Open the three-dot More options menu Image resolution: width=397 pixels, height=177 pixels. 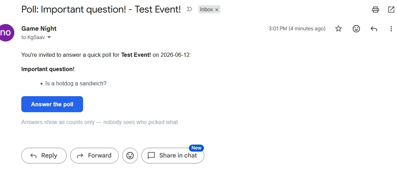pos(391,29)
